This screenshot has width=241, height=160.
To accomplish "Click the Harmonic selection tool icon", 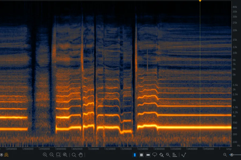I will point(175,155).
